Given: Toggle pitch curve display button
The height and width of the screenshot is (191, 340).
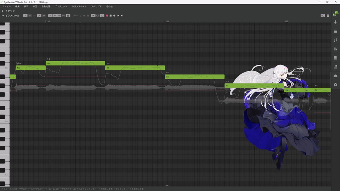Looking at the screenshot, I should click(x=50, y=16).
